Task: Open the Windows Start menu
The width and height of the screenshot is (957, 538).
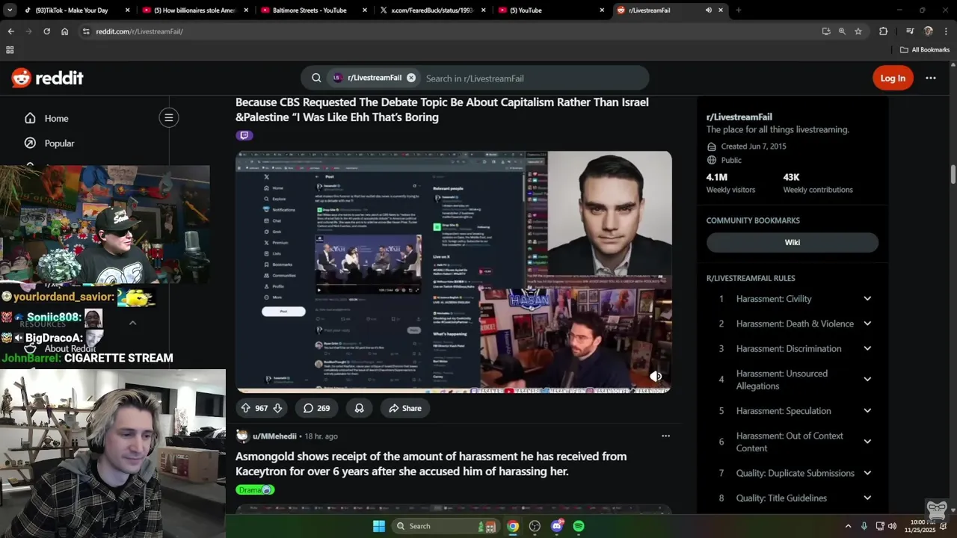Action: pos(379,526)
